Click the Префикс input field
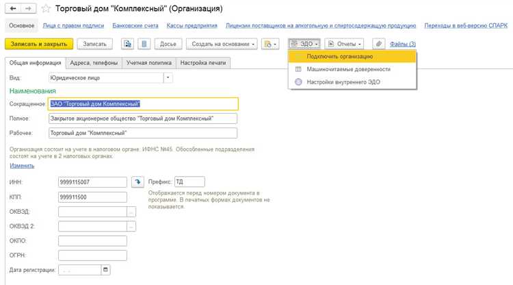The height and width of the screenshot is (285, 513). 189,182
